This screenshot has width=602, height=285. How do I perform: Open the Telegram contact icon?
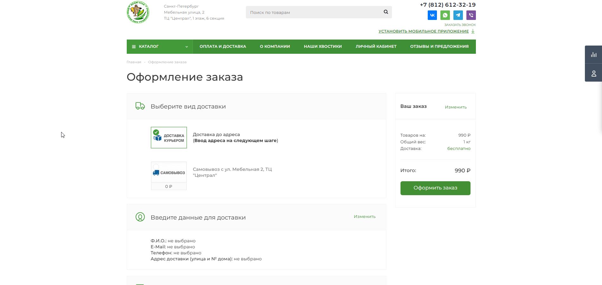pyautogui.click(x=458, y=15)
